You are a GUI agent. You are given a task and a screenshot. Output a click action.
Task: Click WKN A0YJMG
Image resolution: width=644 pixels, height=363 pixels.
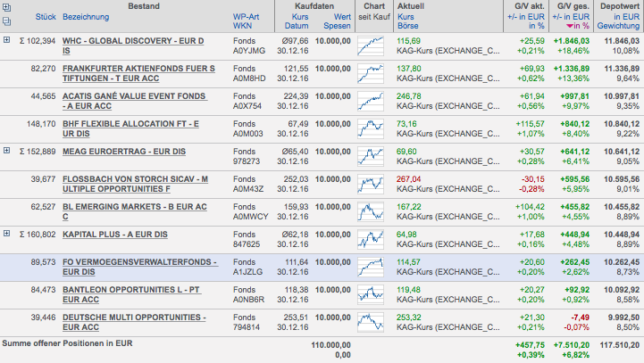coord(249,51)
